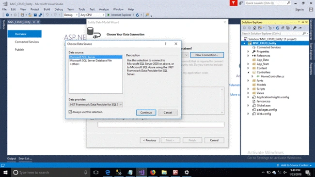Open Firefox from taskbar
The height and width of the screenshot is (177, 315).
(x=153, y=172)
